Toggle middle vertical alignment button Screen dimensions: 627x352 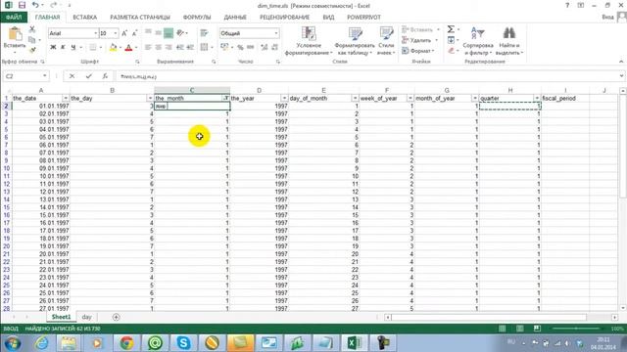tap(159, 33)
